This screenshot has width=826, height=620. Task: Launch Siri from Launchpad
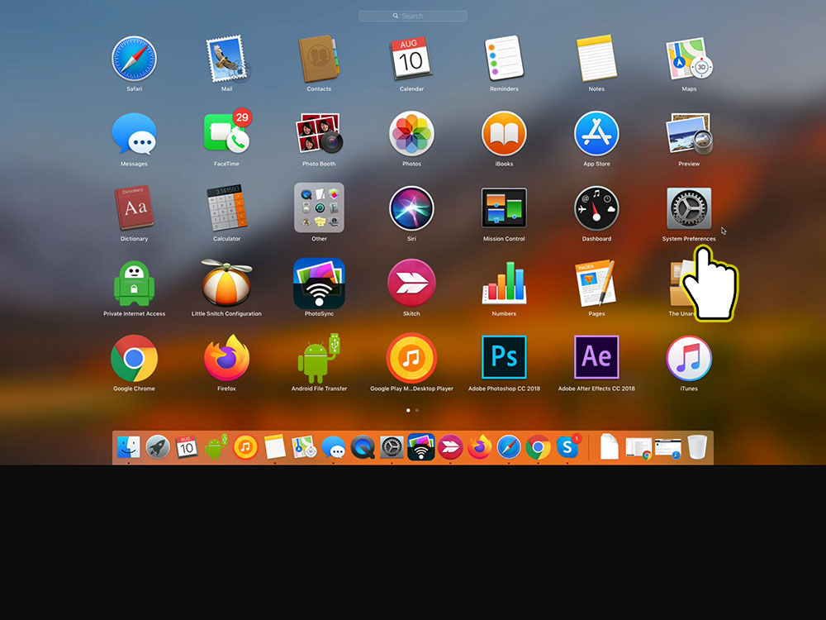pos(411,208)
